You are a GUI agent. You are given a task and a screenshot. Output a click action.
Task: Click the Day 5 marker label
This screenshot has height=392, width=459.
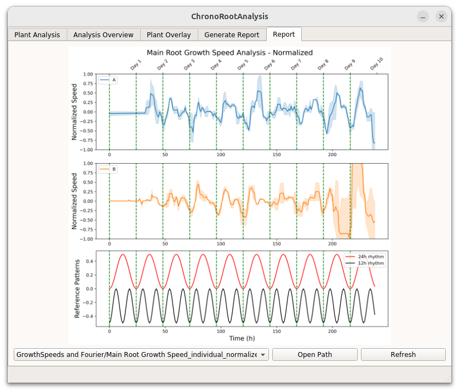243,65
